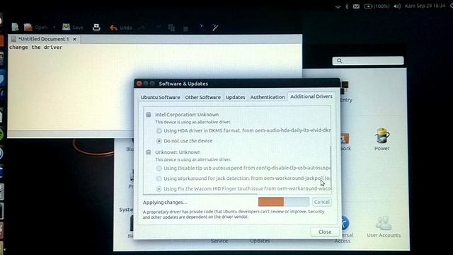Select 'Using Disable tlp usb autosuspend' option
The height and width of the screenshot is (255, 453).
(159, 168)
